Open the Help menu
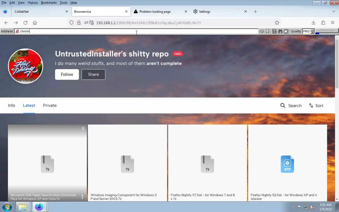The width and height of the screenshot is (339, 212). tap(74, 2)
